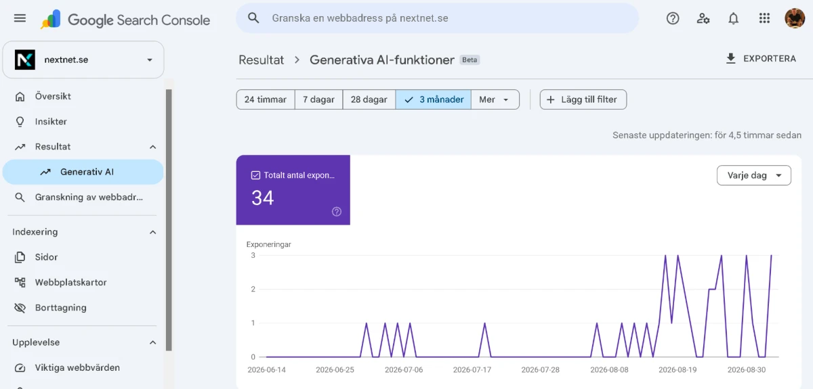Open Google apps grid
The width and height of the screenshot is (813, 389).
click(764, 18)
